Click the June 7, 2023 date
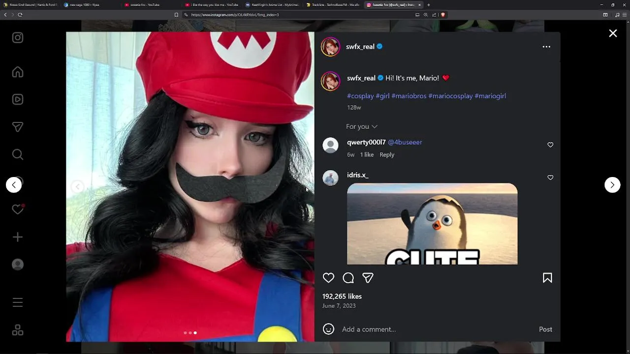Image resolution: width=630 pixels, height=354 pixels. [339, 306]
